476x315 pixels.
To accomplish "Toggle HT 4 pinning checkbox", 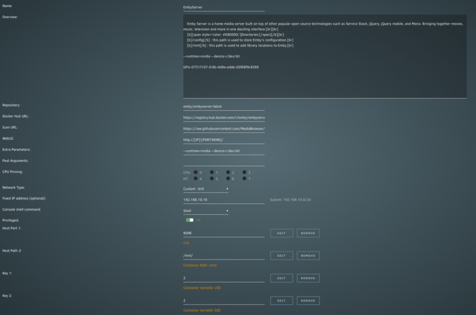I will click(196, 179).
